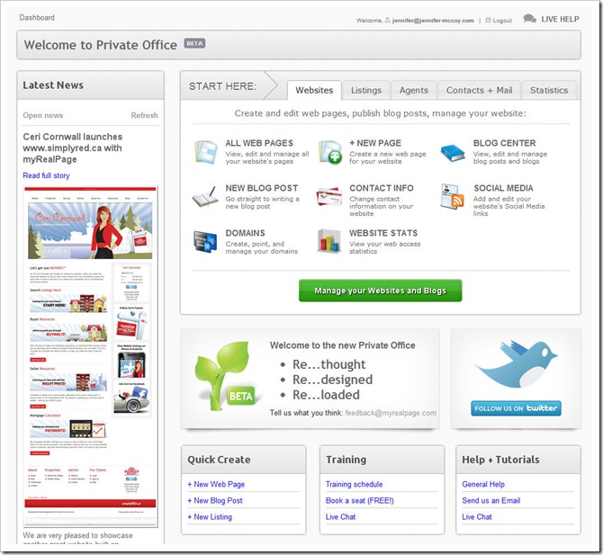Click feedback@myrealpage.com email link

(391, 413)
